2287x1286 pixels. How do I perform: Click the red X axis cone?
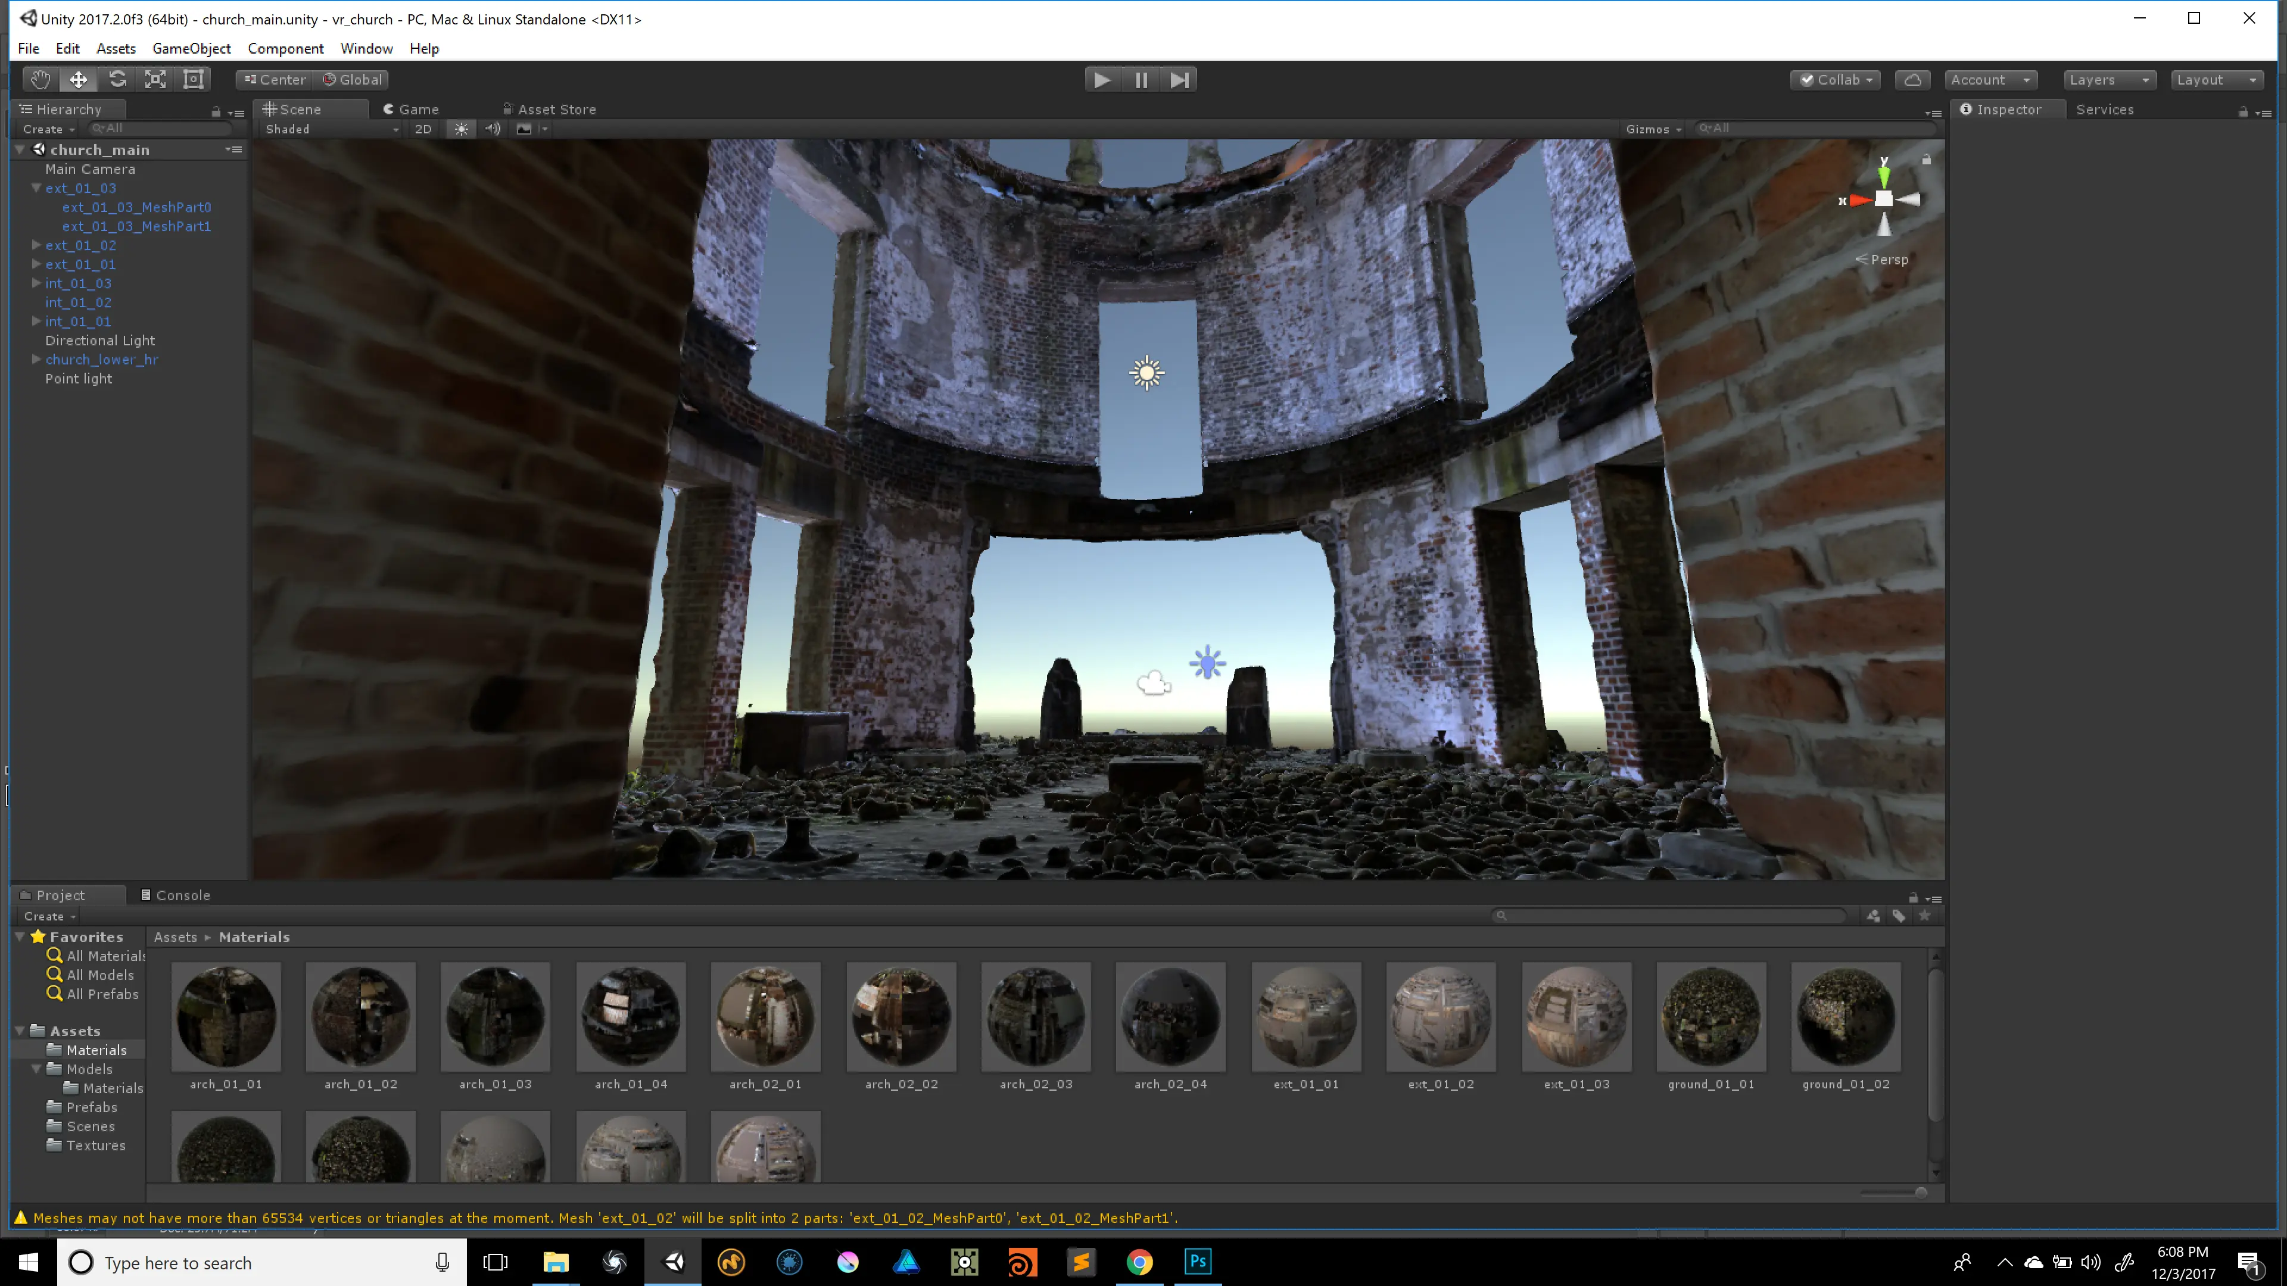[1860, 201]
